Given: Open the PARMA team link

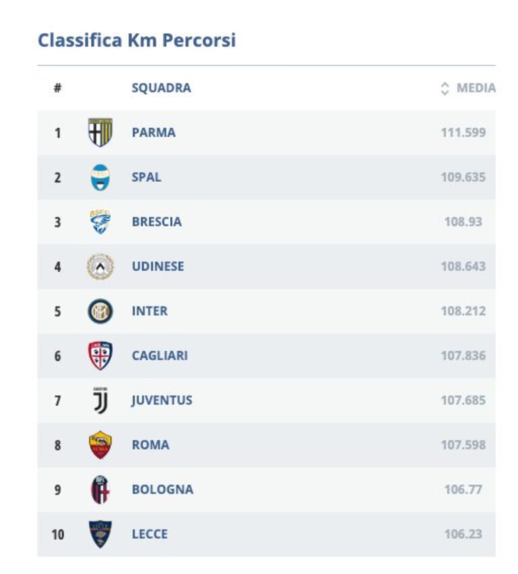Looking at the screenshot, I should pos(153,132).
